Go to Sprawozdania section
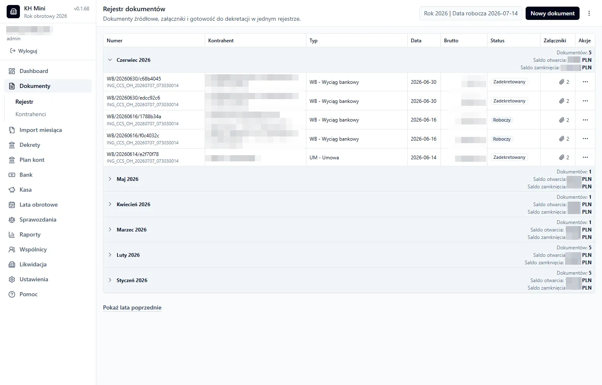The height and width of the screenshot is (385, 602). click(48, 219)
